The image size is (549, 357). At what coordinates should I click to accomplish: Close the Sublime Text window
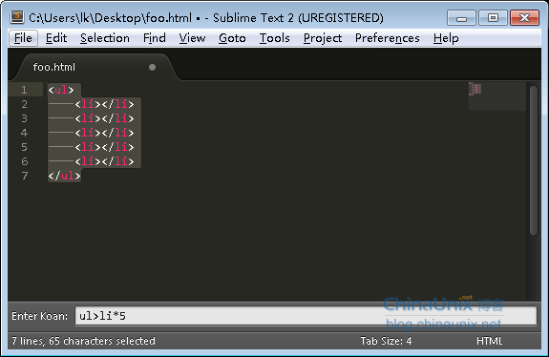click(x=524, y=18)
